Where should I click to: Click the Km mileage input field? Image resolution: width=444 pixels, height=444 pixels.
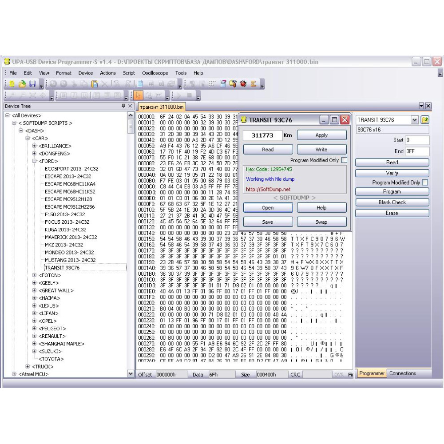tap(262, 135)
